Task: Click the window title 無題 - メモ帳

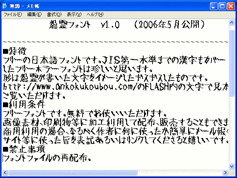Action: click(x=25, y=6)
